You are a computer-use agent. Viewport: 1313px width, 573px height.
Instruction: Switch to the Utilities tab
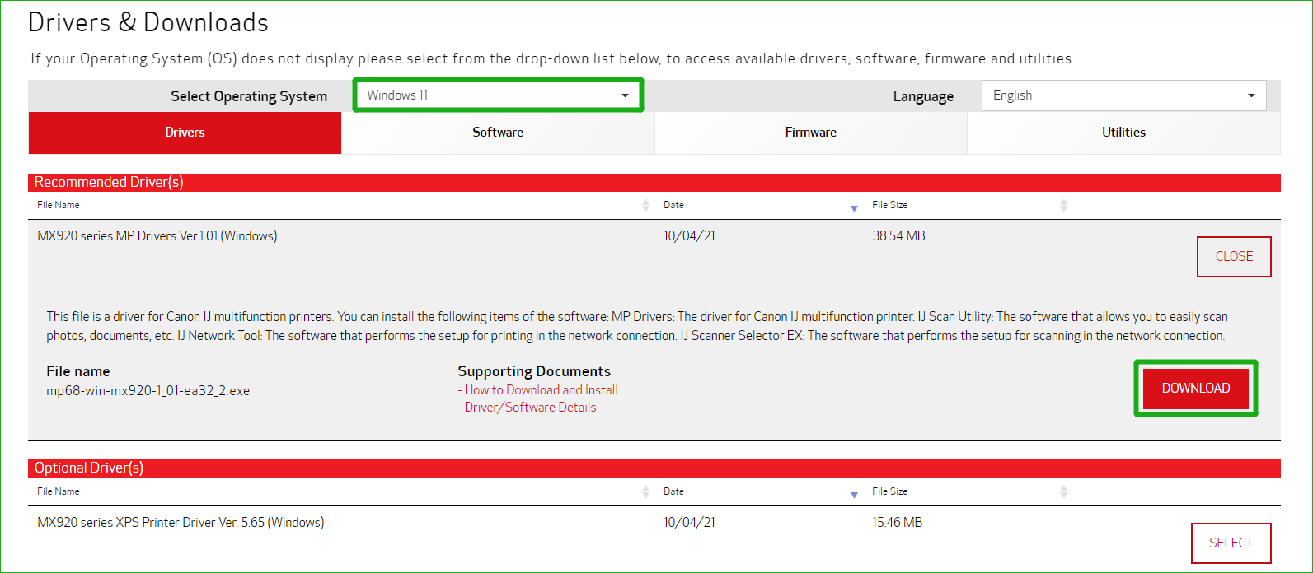[1123, 133]
